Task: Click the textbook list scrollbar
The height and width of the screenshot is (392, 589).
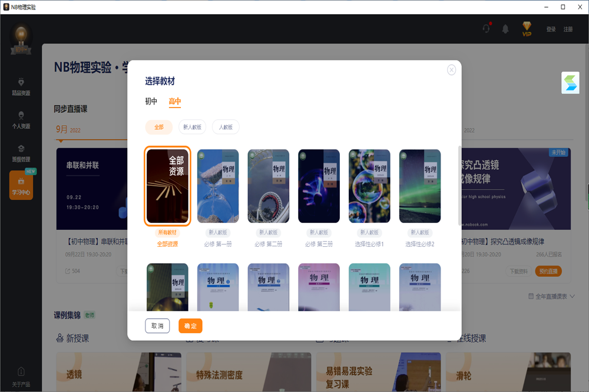Action: [460, 185]
